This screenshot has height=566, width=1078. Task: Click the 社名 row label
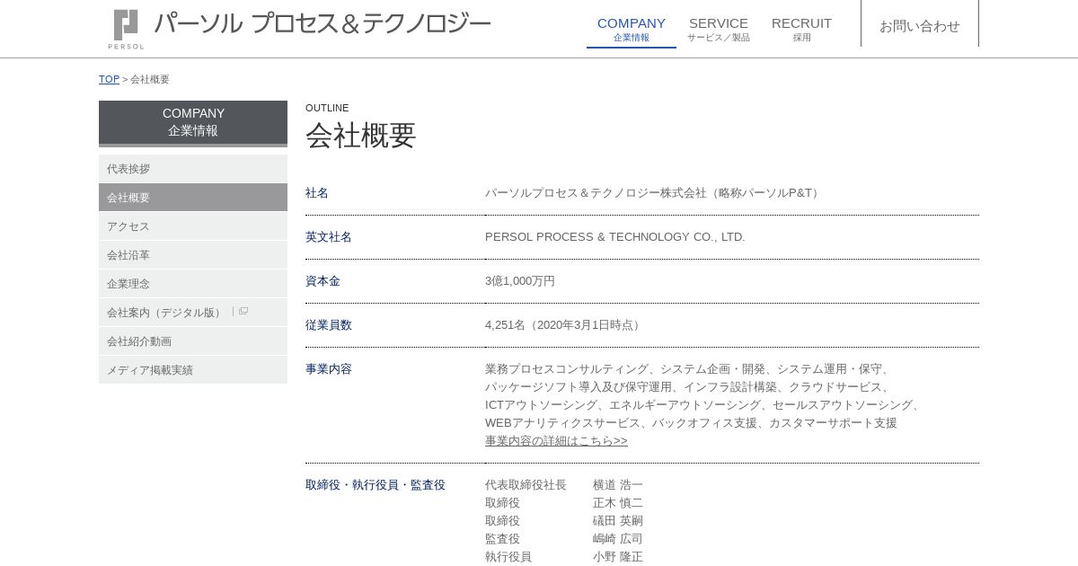317,193
